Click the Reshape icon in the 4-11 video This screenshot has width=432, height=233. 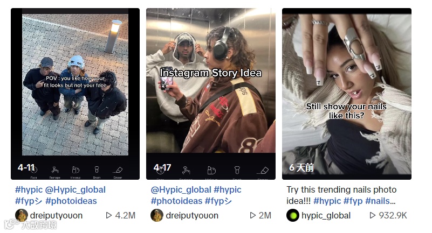tap(55, 170)
